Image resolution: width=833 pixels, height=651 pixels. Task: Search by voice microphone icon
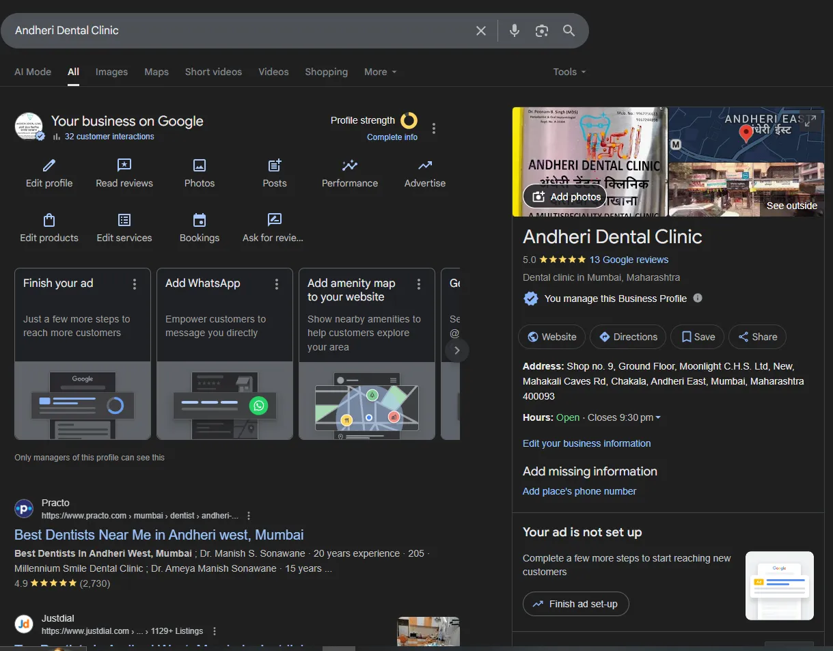click(515, 31)
